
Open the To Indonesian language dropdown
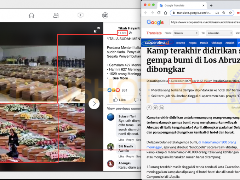219,33
